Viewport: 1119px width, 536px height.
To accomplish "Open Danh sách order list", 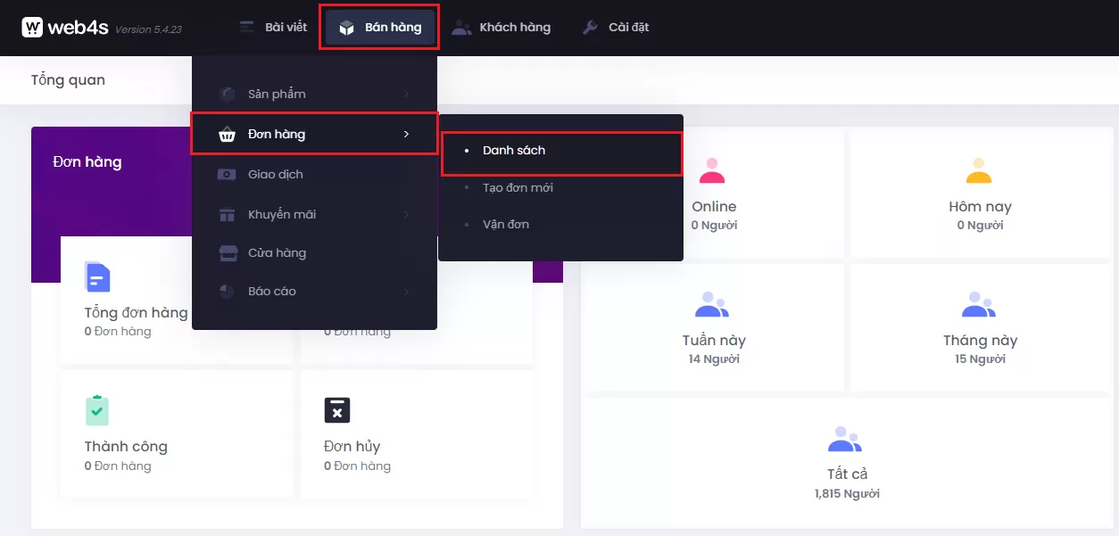I will 514,151.
